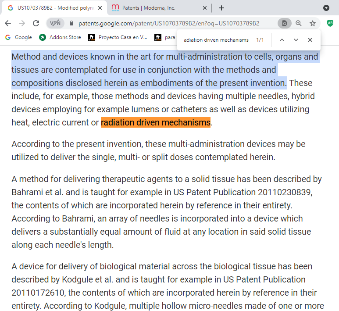The height and width of the screenshot is (311, 339).
Task: Go to previous find result
Action: click(282, 40)
